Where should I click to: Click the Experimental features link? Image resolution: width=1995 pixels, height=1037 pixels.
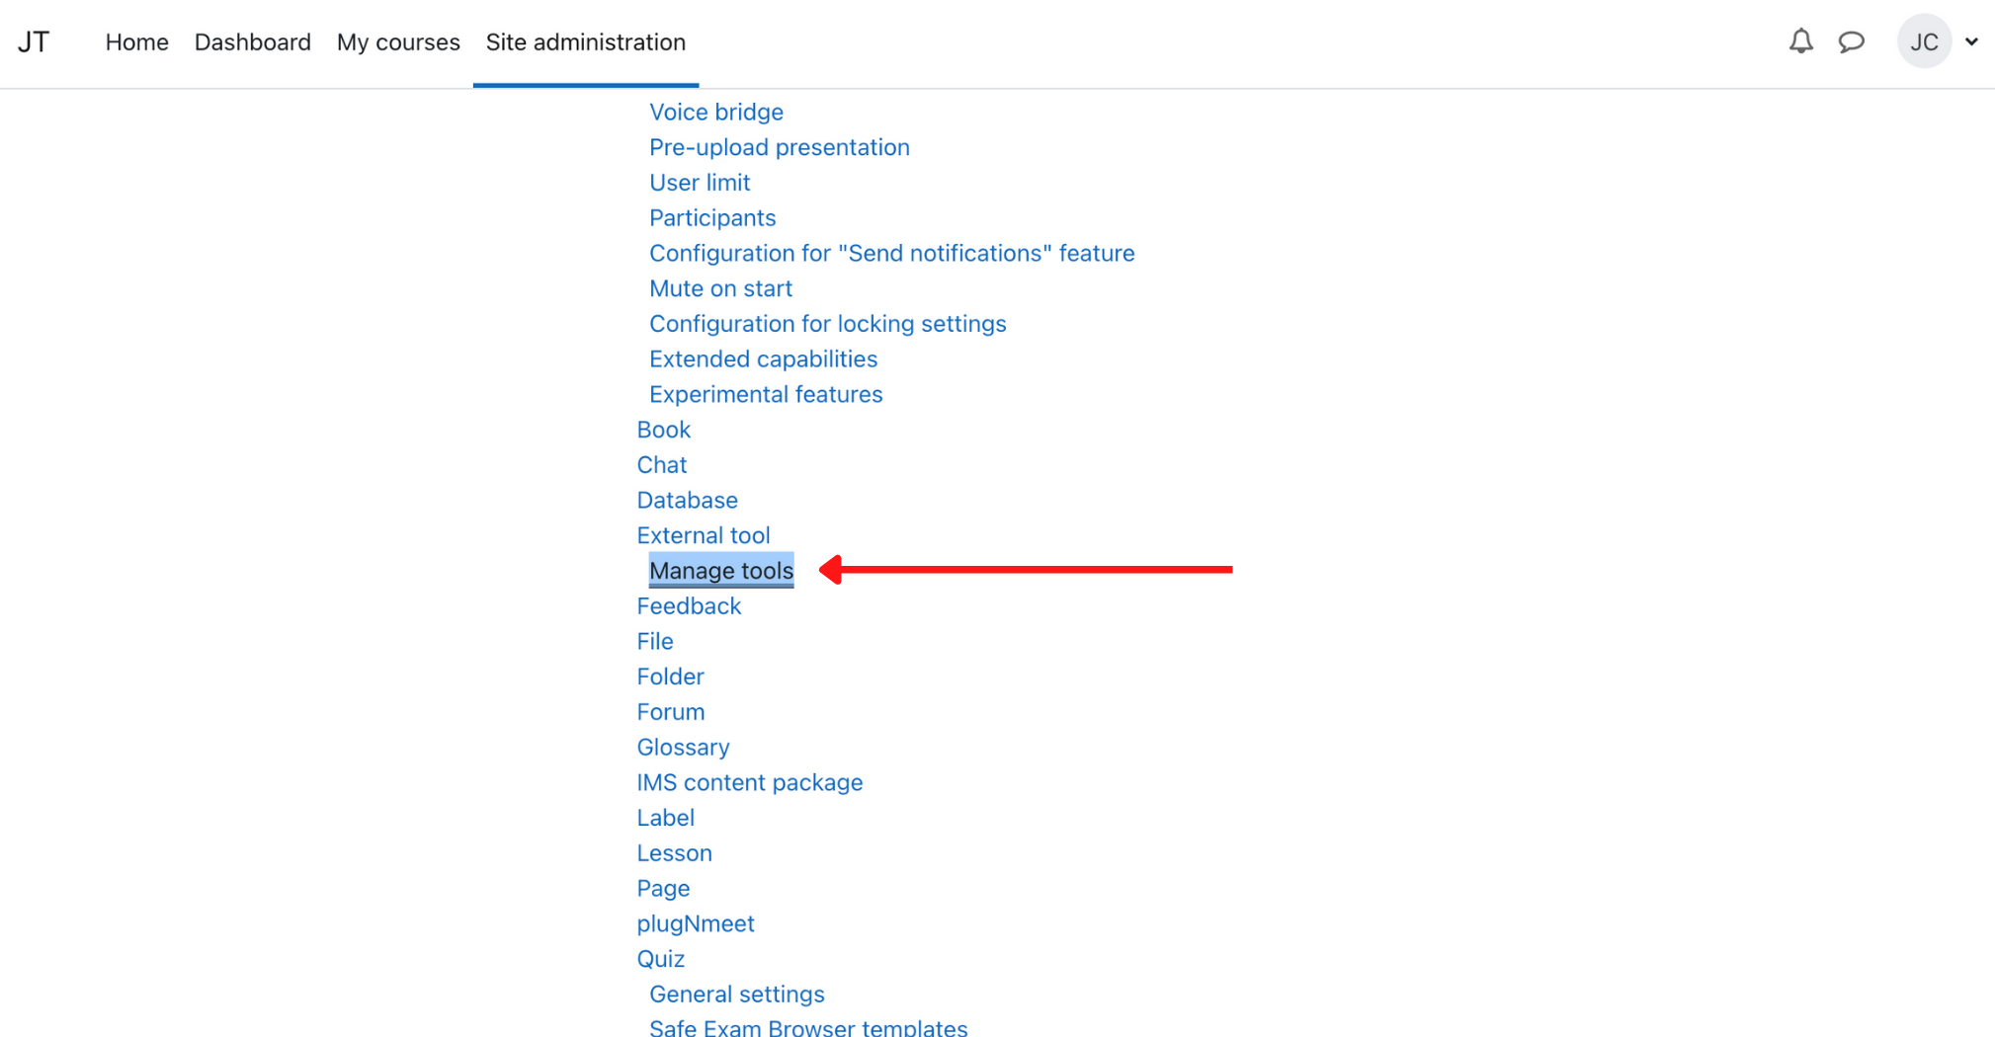coord(765,394)
